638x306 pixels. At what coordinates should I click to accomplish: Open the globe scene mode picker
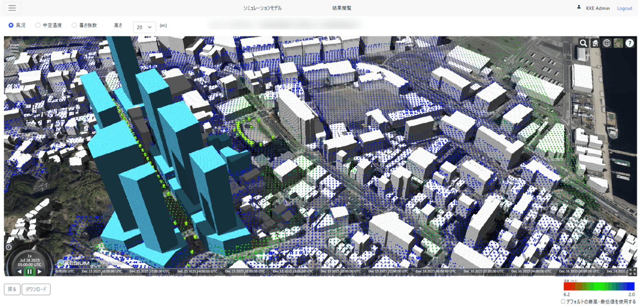click(607, 43)
